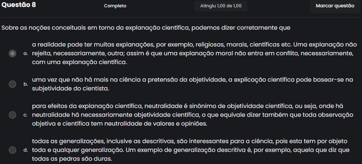
Task: Choose radio option b about subjetividade
Action: (12, 84)
